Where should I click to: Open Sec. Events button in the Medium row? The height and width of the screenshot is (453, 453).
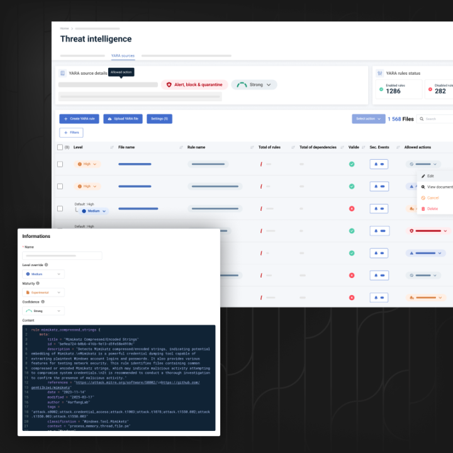(x=379, y=209)
